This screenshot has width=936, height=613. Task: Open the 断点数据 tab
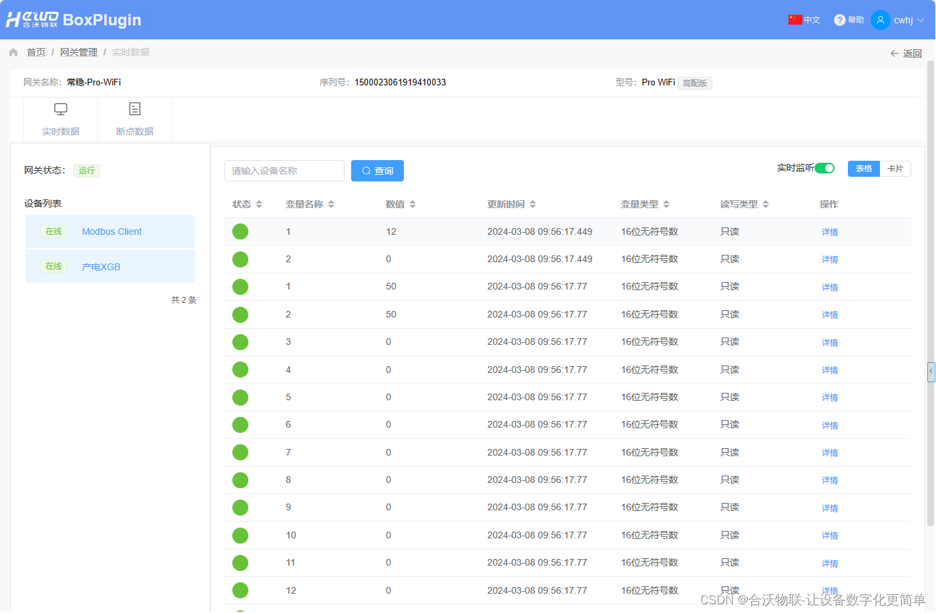pyautogui.click(x=135, y=119)
